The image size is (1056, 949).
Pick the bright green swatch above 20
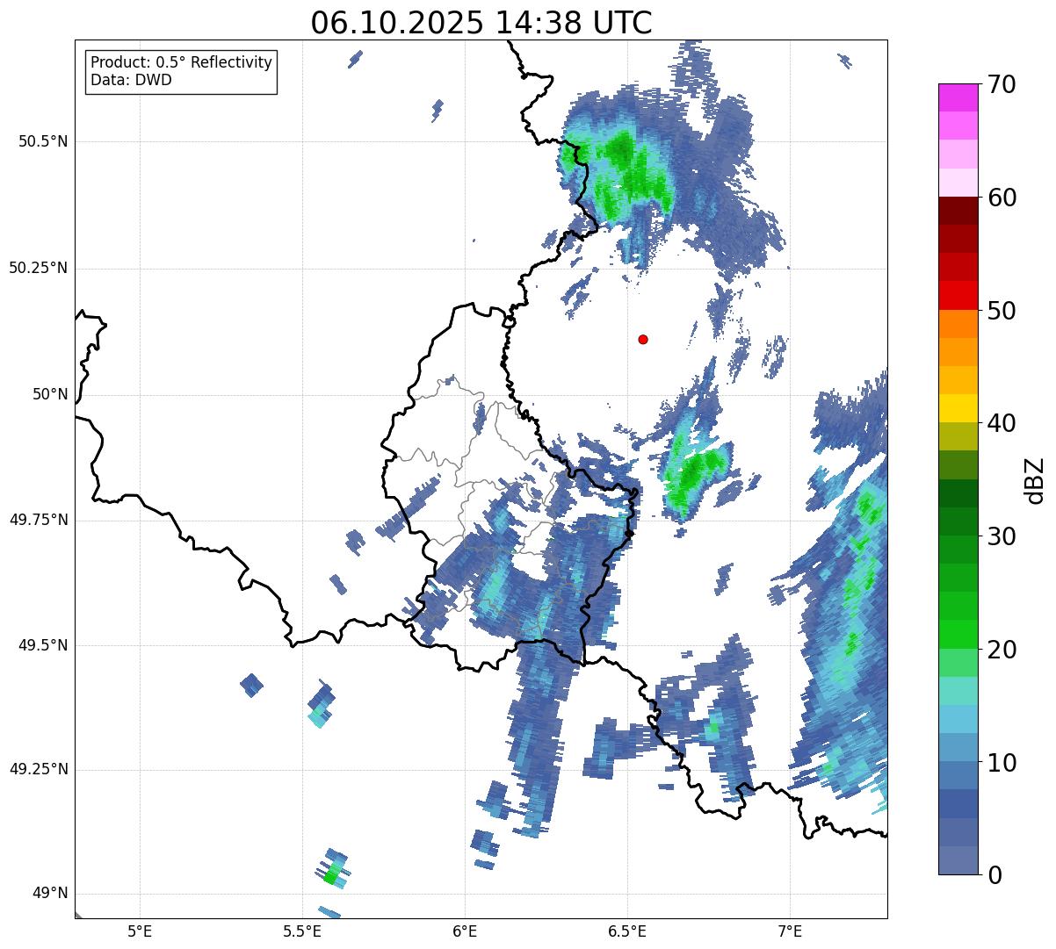pos(958,635)
